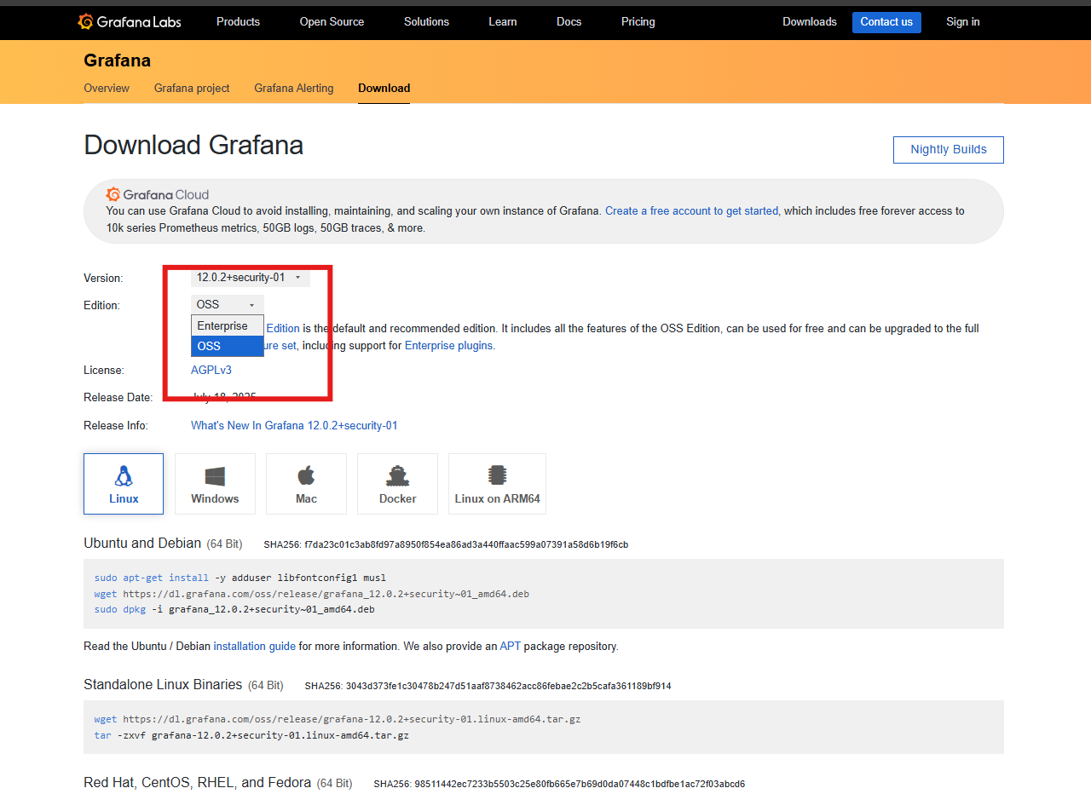Screen dimensions: 1091x794
Task: Open the Enterprise plugins link
Action: pyautogui.click(x=448, y=345)
